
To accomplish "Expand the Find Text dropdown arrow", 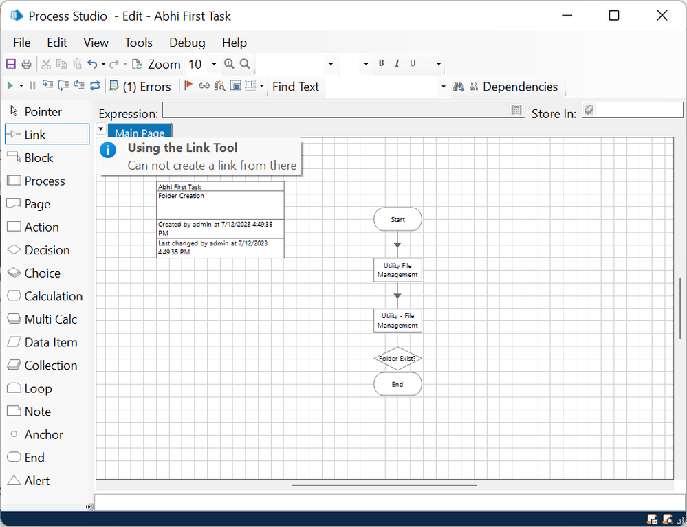I will coord(444,87).
